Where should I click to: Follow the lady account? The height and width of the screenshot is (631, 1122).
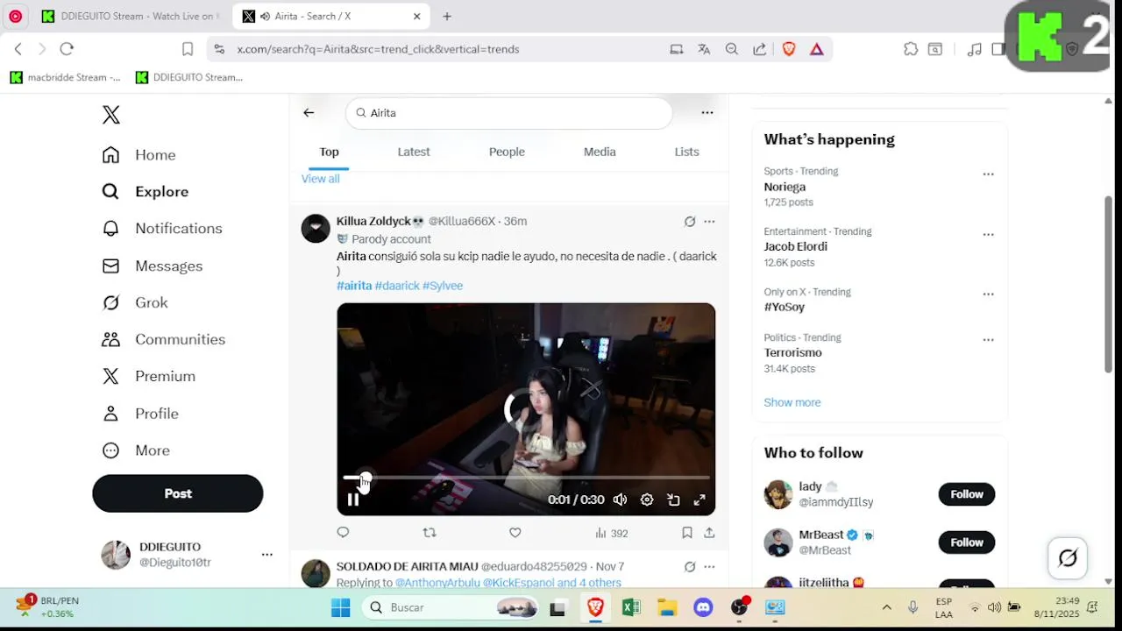967,494
